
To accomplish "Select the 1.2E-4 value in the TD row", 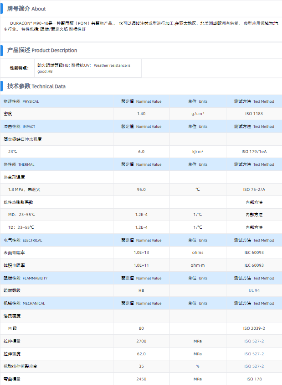I will pos(141,227).
